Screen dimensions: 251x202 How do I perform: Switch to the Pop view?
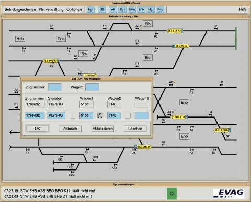pos(160,9)
